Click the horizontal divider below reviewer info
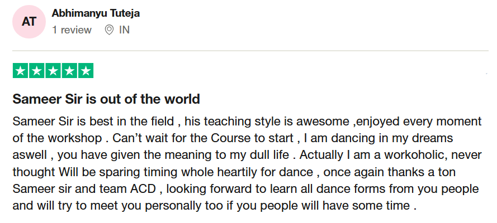The image size is (497, 223). coord(250,51)
